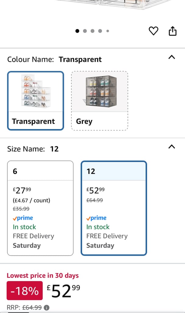Image resolution: width=185 pixels, height=313 pixels.
Task: Jump to second image carousel dot
Action: (85, 31)
